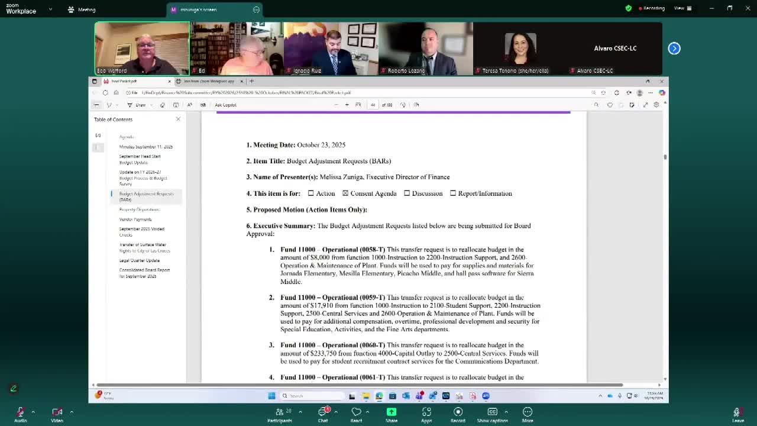Viewport: 757px width, 426px height.
Task: Show more participants with the next arrow
Action: click(674, 49)
